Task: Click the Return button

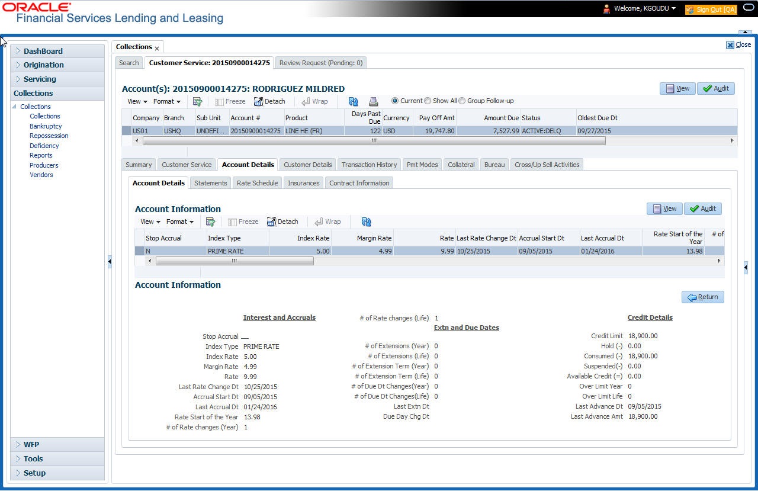Action: 703,297
